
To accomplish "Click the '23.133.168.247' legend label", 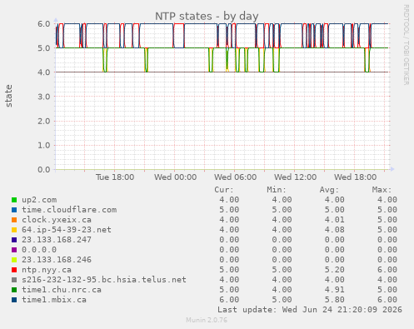I will click(57, 240).
